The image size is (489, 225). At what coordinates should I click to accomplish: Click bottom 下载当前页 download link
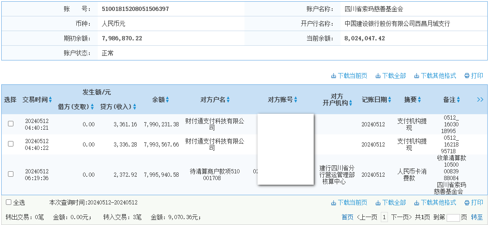pos(349,203)
